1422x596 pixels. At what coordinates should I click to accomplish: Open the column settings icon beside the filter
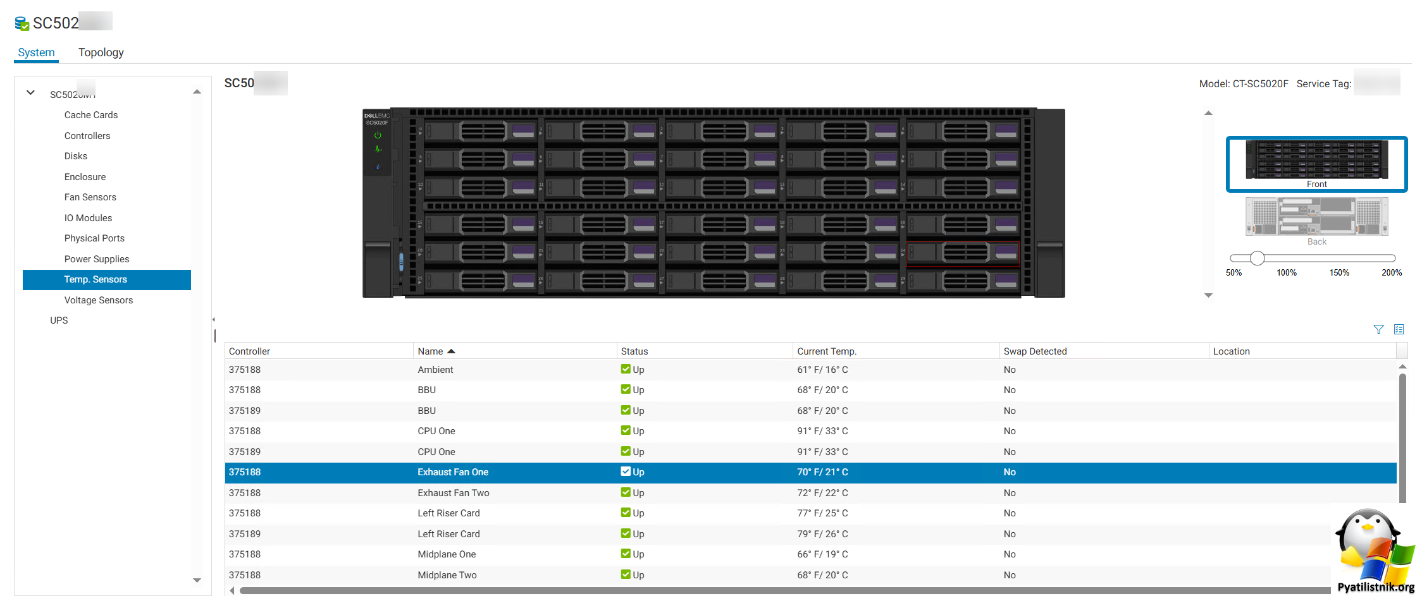tap(1399, 329)
